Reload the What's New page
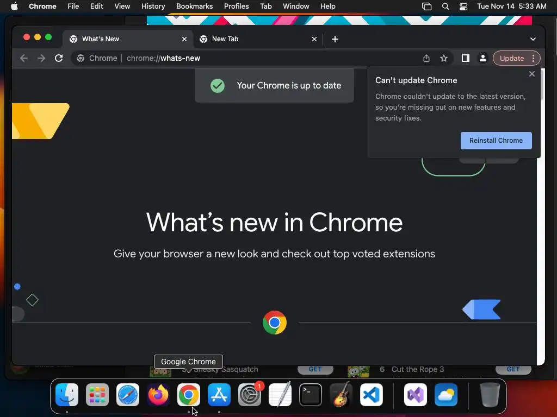The image size is (557, 417). (59, 58)
